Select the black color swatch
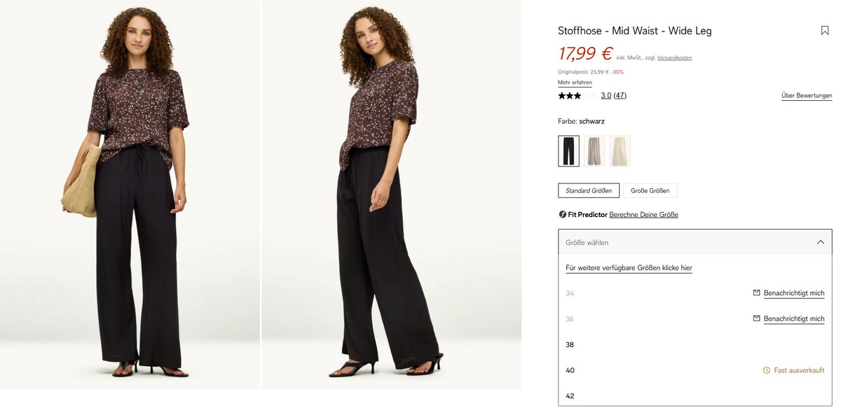The height and width of the screenshot is (408, 841). click(568, 151)
